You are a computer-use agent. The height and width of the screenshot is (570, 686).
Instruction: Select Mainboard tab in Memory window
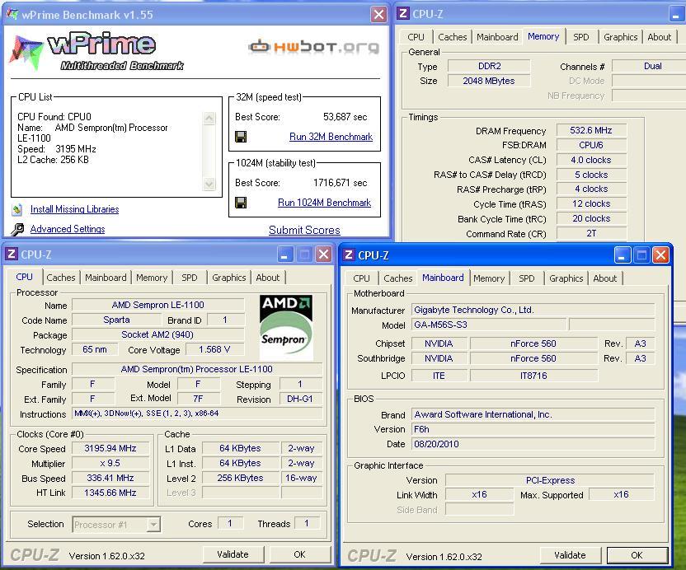tap(497, 37)
